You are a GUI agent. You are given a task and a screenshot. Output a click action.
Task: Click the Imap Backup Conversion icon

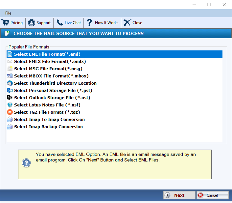[10, 127]
